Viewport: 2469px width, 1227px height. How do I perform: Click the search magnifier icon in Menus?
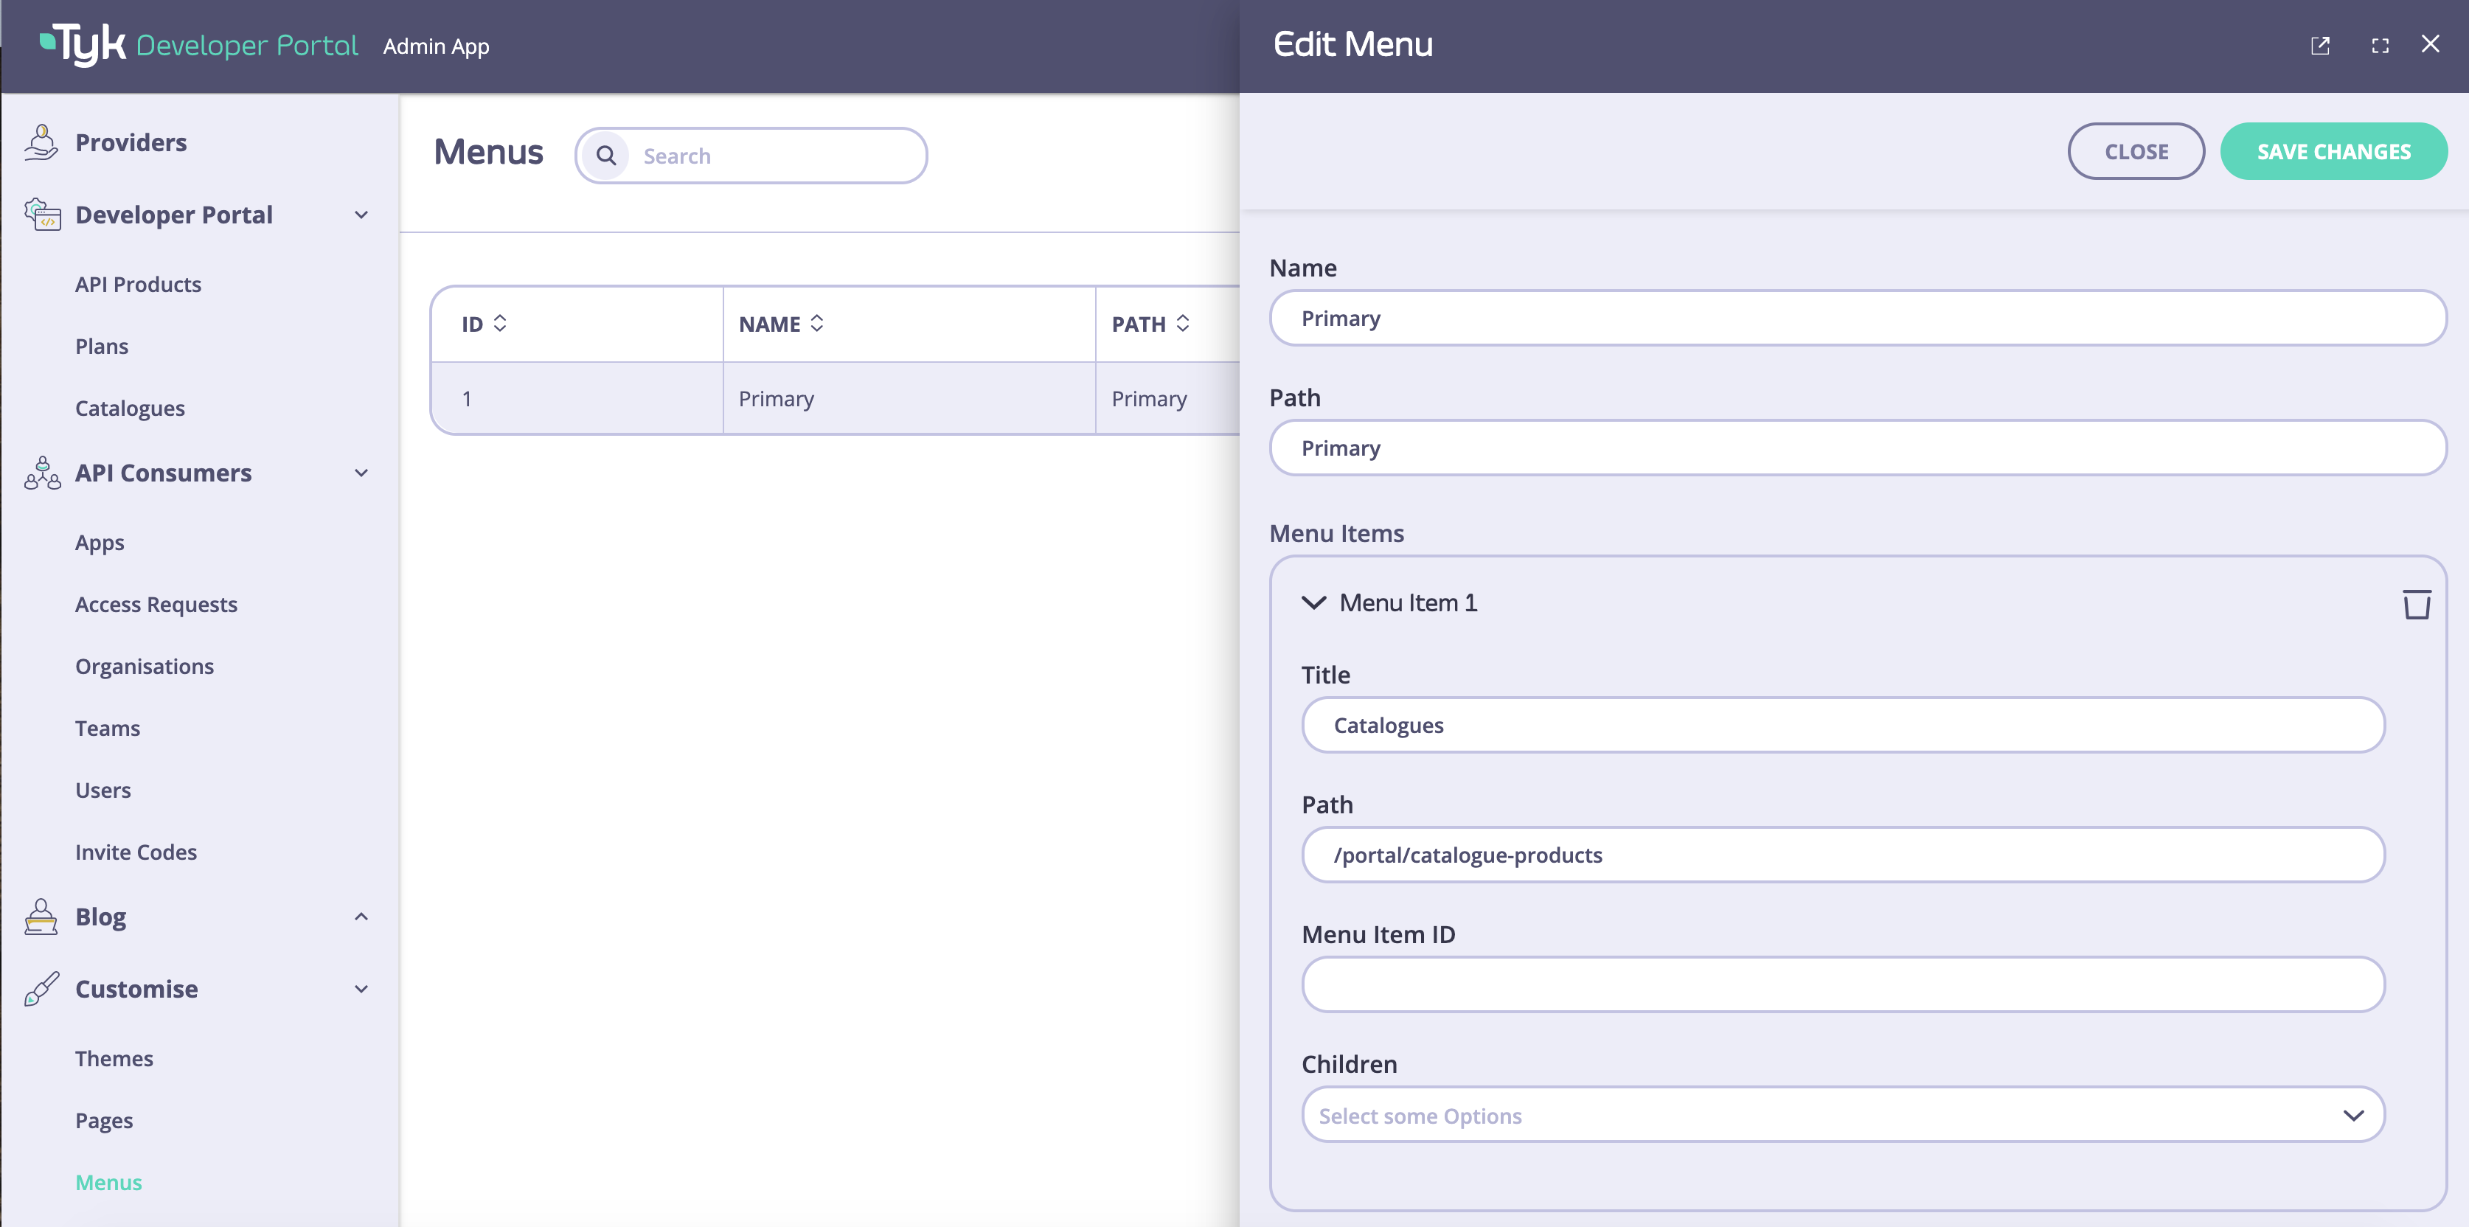[608, 154]
